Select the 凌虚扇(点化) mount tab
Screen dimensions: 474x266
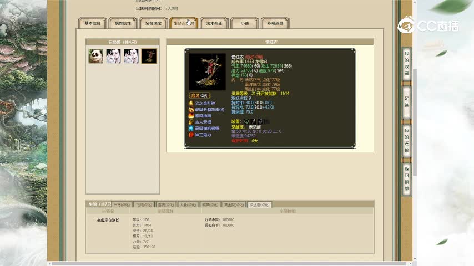click(x=259, y=204)
